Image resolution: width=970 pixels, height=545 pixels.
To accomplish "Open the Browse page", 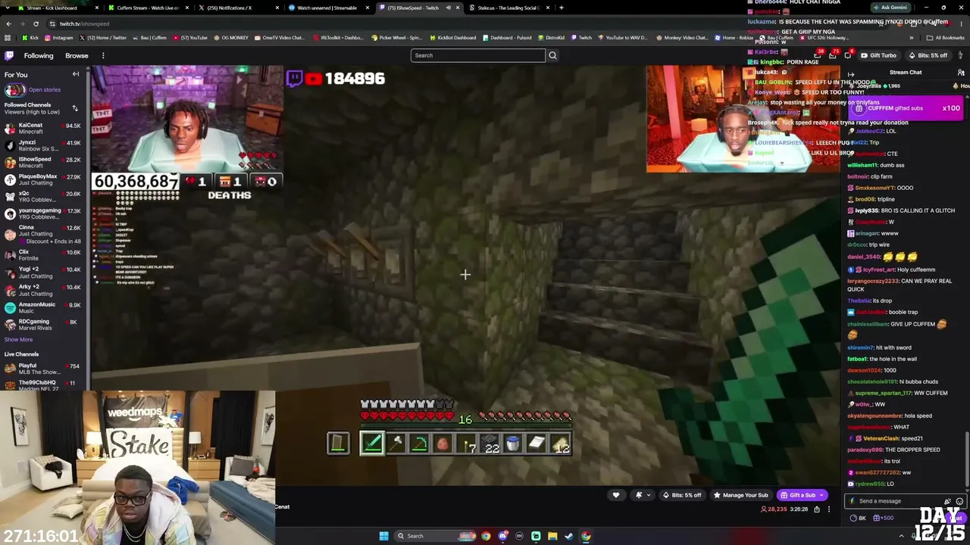I will pos(77,55).
